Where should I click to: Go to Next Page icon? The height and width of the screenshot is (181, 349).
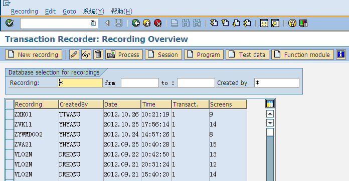pyautogui.click(x=236, y=23)
